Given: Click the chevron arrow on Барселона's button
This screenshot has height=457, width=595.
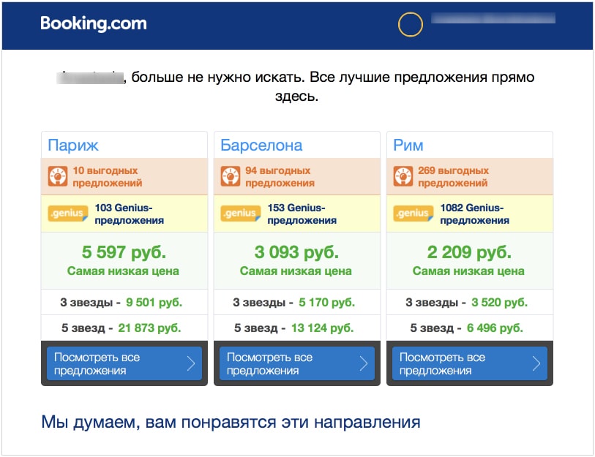Looking at the screenshot, I should [x=364, y=363].
